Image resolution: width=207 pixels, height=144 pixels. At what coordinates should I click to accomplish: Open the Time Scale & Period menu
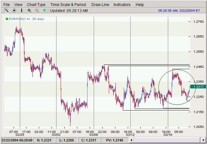click(x=68, y=5)
